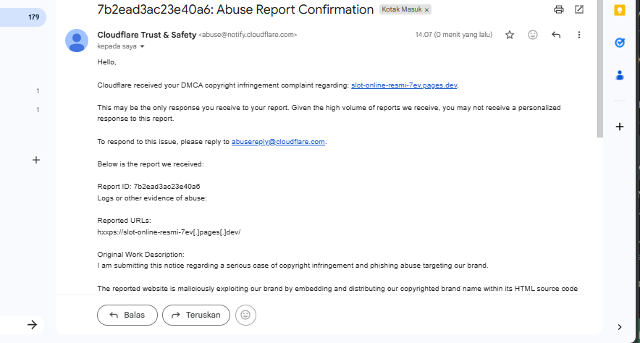The image size is (640, 343).
Task: Click the reported URL hxxps://slot-online-resmi-7ev text
Action: click(169, 232)
